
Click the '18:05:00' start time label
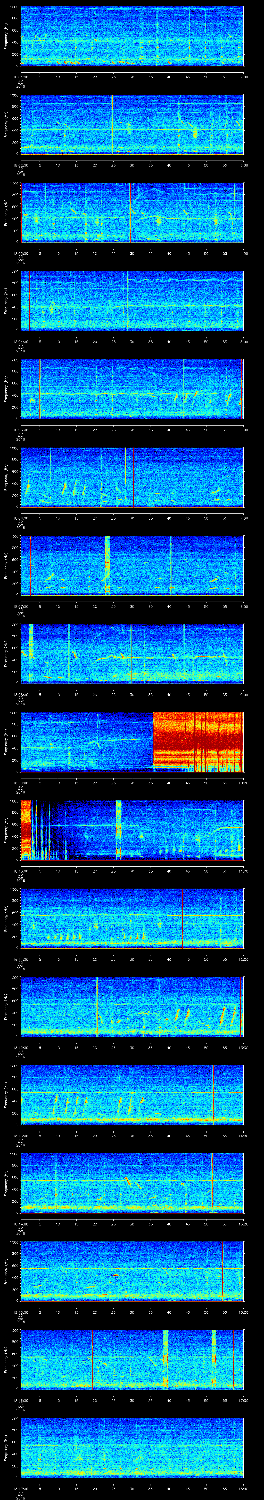pos(20,430)
